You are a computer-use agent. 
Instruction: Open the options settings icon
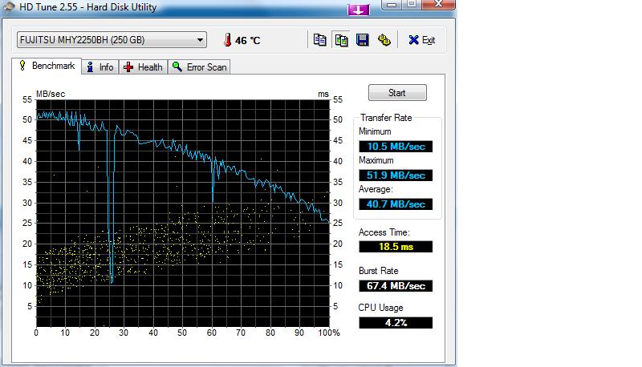(x=384, y=40)
